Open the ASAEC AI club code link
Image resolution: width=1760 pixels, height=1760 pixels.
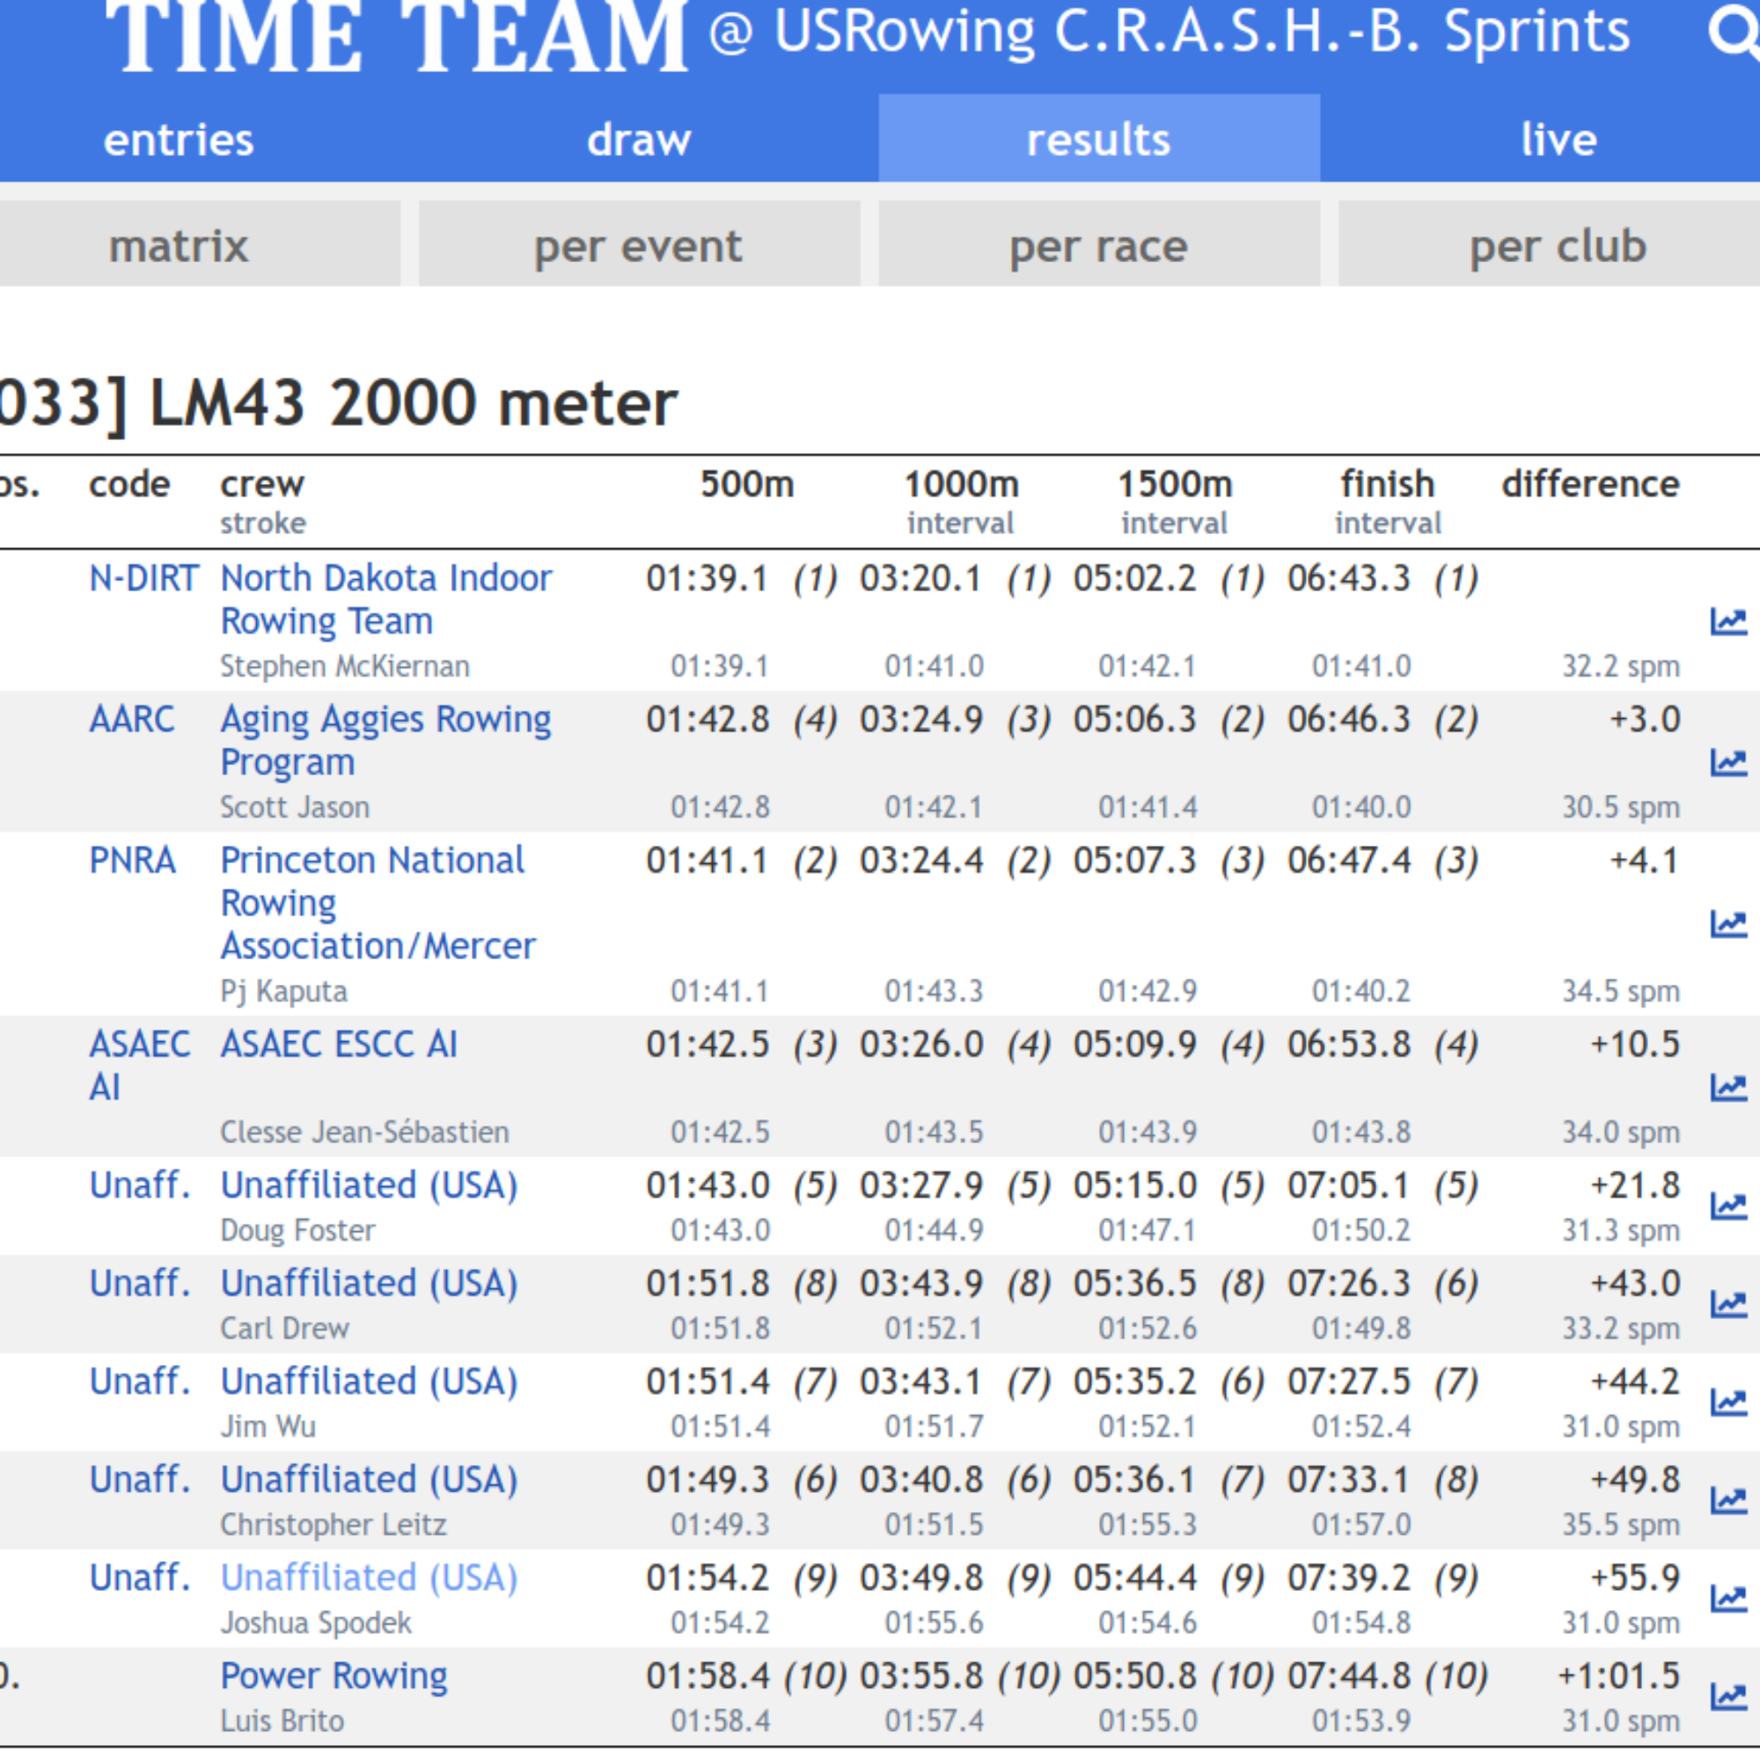(x=139, y=1065)
